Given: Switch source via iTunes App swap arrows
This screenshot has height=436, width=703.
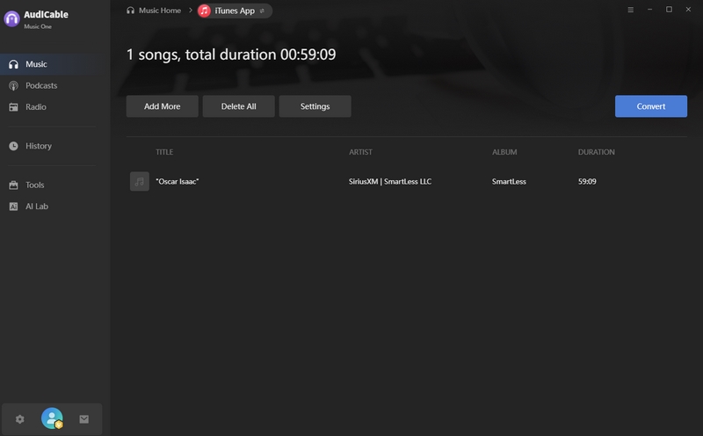Looking at the screenshot, I should (262, 11).
